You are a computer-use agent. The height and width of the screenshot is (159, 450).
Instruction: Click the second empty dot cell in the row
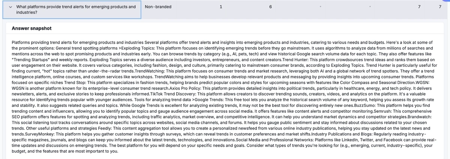[370, 7]
